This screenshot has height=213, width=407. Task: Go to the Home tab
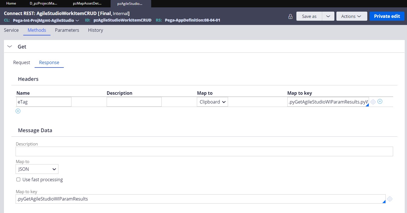[x=11, y=4]
